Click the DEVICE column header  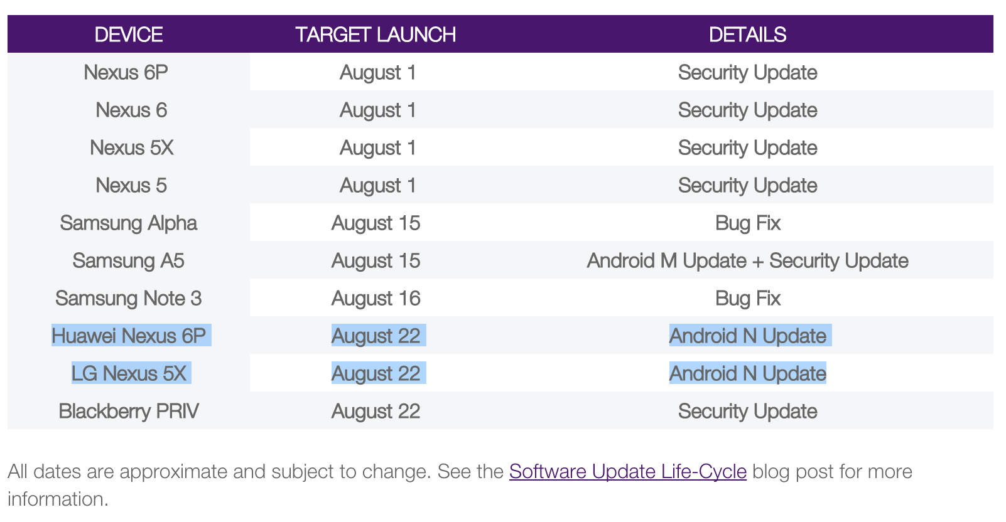pyautogui.click(x=129, y=35)
